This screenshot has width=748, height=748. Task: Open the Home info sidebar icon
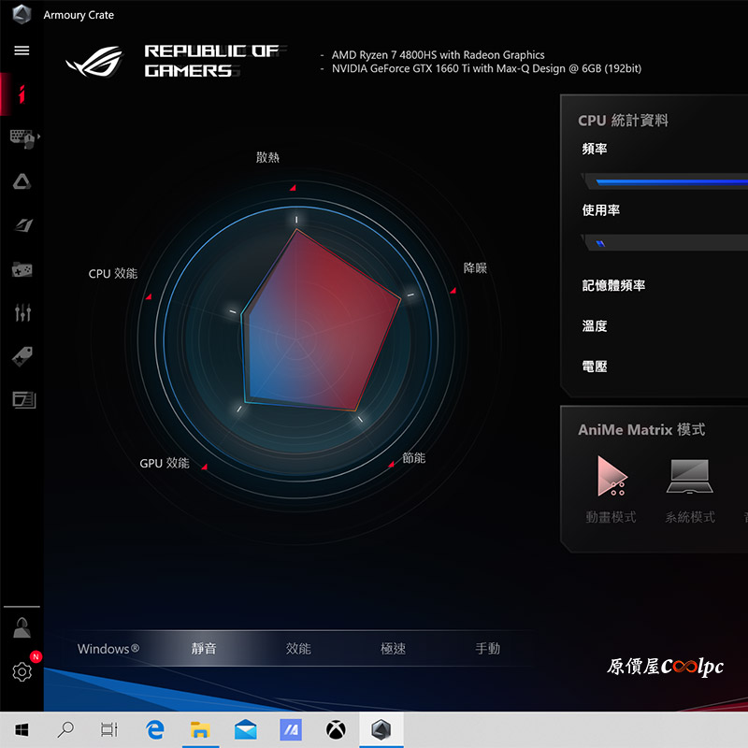(22, 94)
